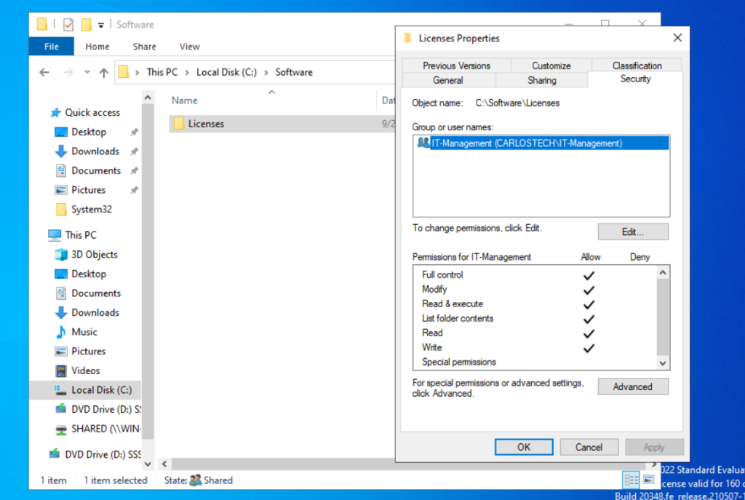Expand recent locations dropdown arrow
This screenshot has width=745, height=500.
pos(87,72)
